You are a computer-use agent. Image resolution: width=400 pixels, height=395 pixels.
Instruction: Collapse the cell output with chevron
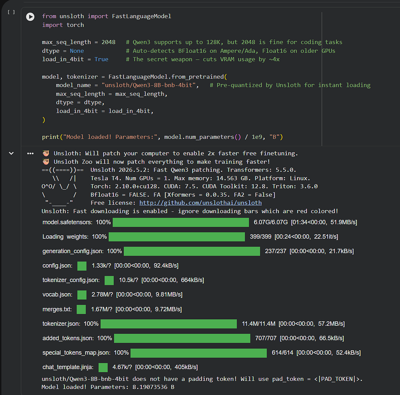[11, 153]
